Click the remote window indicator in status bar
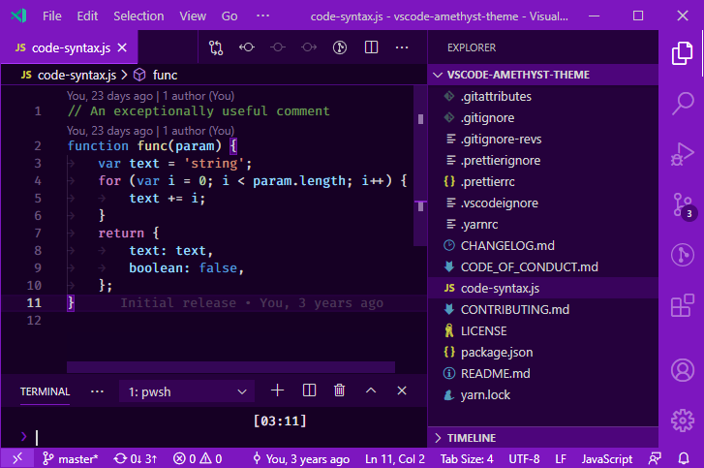Viewport: 704px width, 468px height. [17, 458]
